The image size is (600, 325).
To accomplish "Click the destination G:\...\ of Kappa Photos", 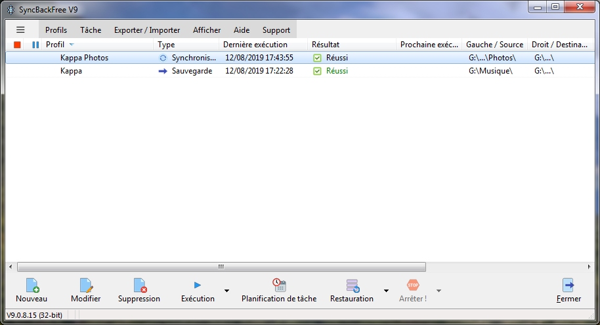I will [544, 58].
